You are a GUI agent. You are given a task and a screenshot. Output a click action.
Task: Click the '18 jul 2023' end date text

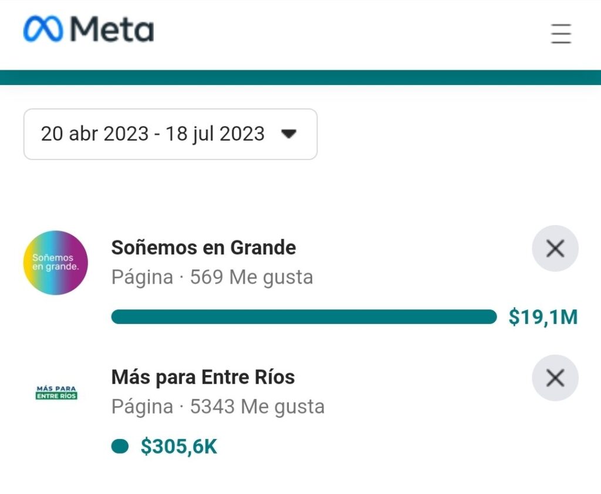[x=215, y=134]
